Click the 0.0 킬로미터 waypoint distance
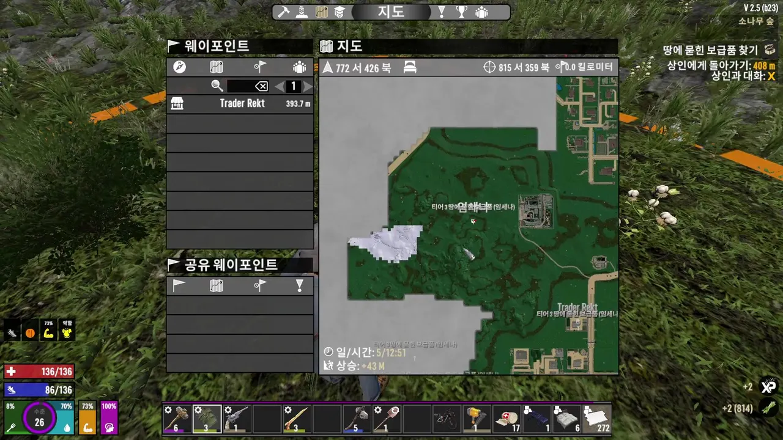 click(x=588, y=68)
